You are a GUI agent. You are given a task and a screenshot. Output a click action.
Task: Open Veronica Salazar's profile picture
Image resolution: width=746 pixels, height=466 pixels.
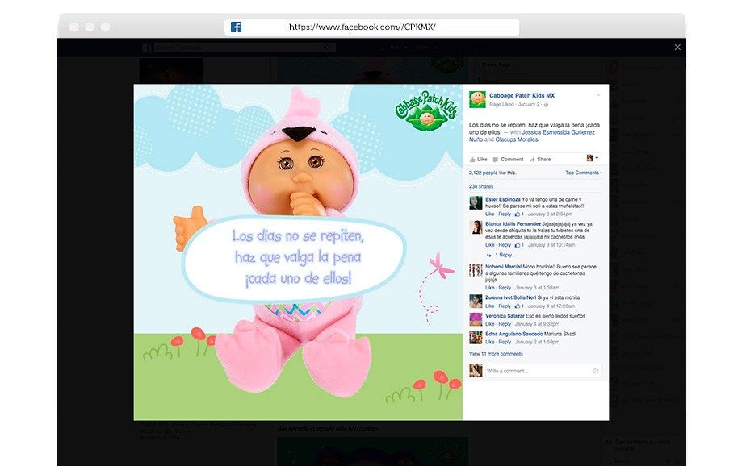click(x=476, y=319)
